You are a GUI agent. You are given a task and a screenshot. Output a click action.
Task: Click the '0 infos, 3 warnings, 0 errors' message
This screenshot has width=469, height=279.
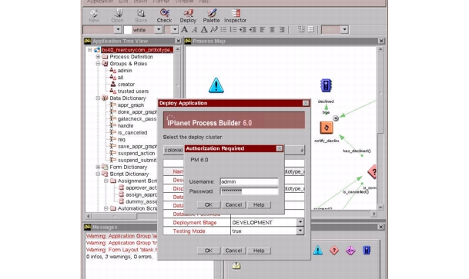(x=119, y=257)
